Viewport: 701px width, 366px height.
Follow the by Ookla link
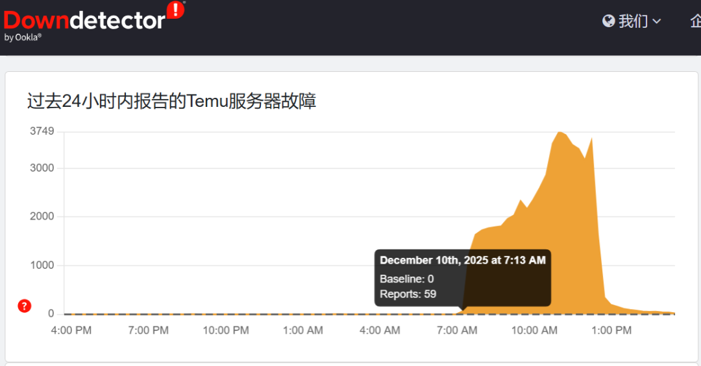coord(23,38)
